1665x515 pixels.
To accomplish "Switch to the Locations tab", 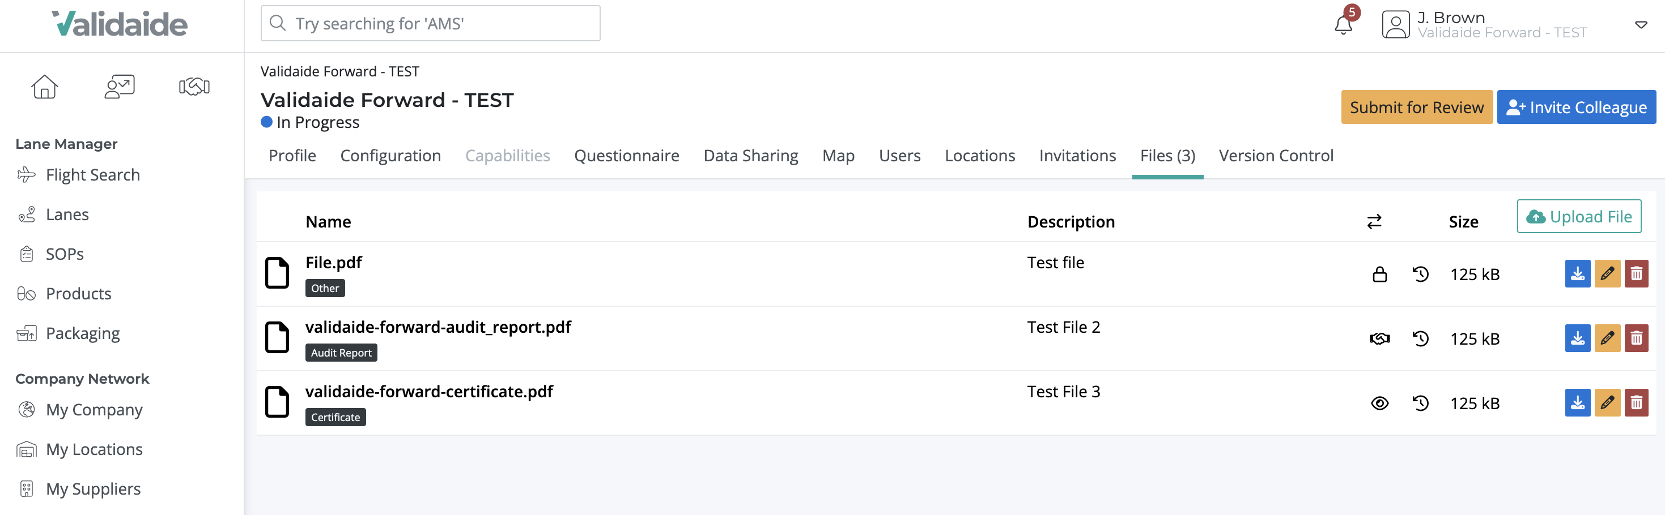I will pos(980,156).
